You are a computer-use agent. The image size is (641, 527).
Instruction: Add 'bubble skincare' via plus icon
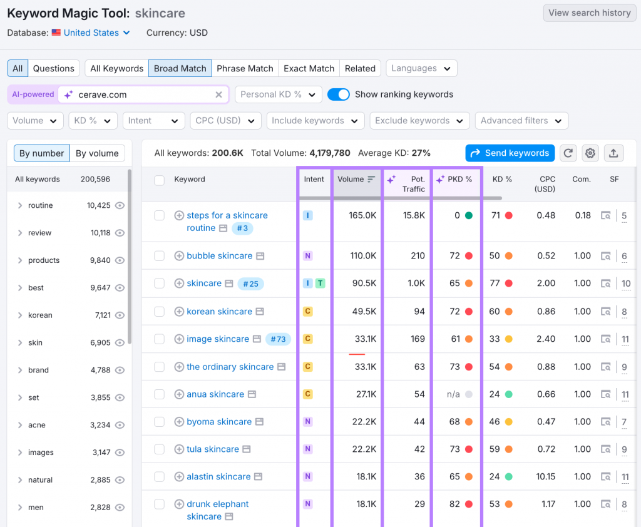pyautogui.click(x=179, y=256)
